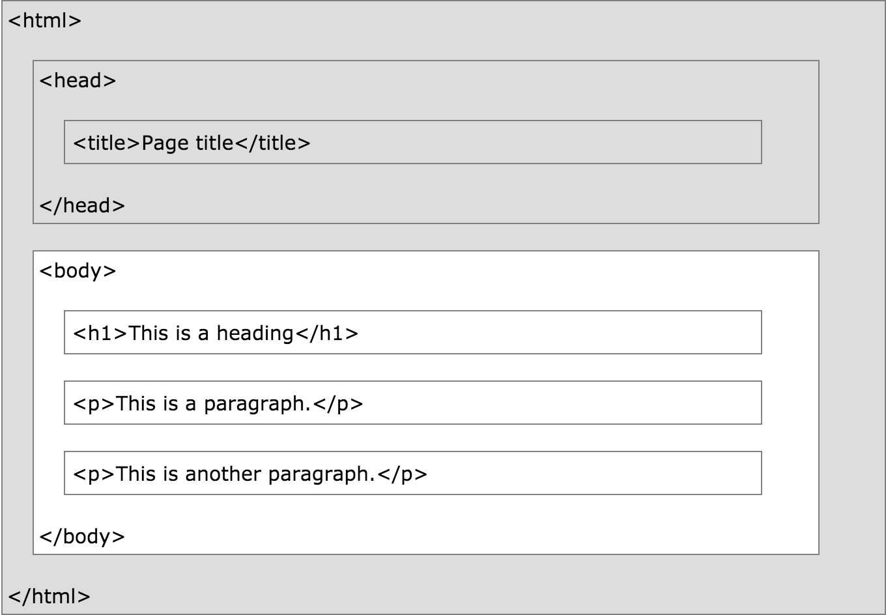Click the opening <title> tag

click(x=107, y=143)
